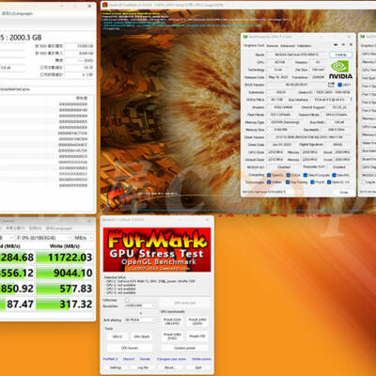The image size is (376, 376).
Task: Open the FurMark Log file button
Action: [x=143, y=368]
